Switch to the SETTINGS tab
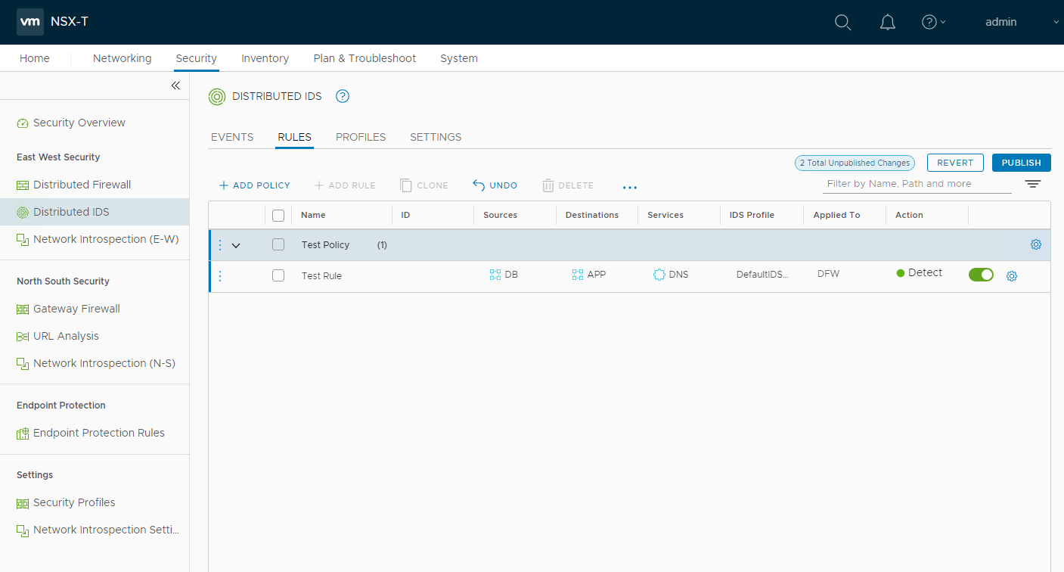 [x=436, y=137]
